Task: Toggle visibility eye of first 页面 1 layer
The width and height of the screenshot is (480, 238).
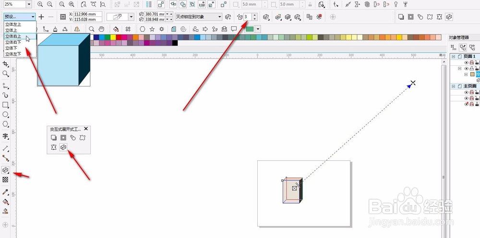Action: tap(467, 62)
